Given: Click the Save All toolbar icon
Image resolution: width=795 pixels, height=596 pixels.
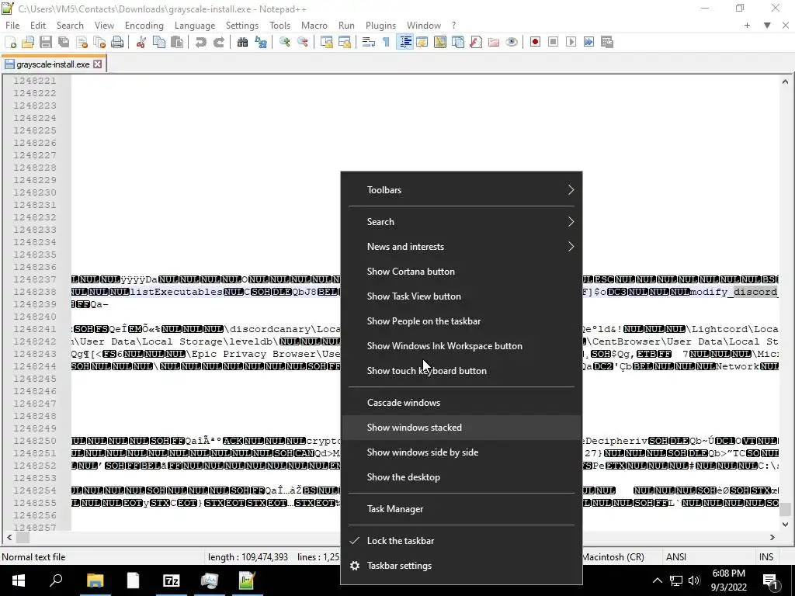Looking at the screenshot, I should coord(64,42).
